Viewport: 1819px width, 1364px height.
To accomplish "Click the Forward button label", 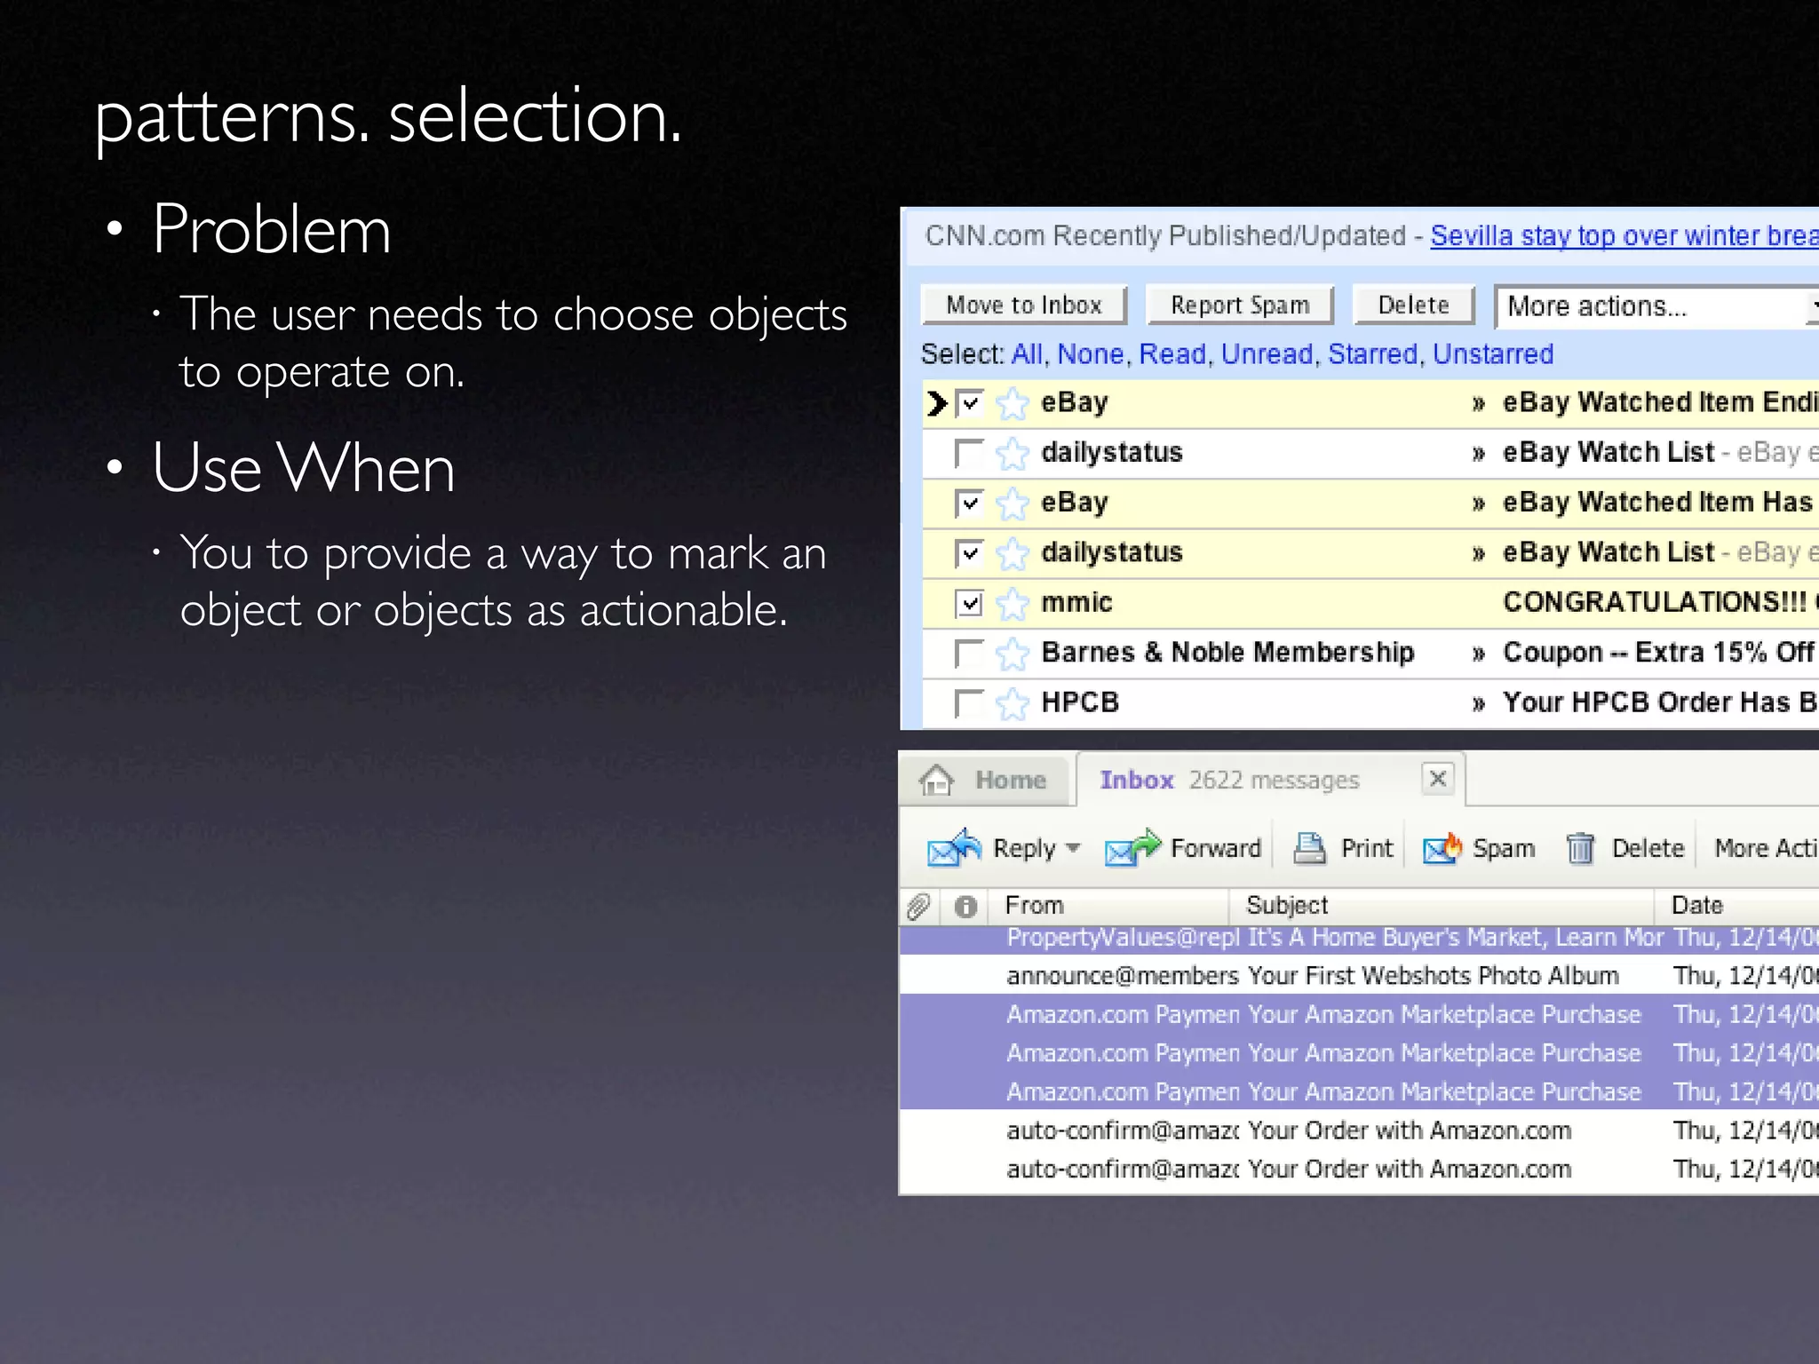I will coord(1215,848).
